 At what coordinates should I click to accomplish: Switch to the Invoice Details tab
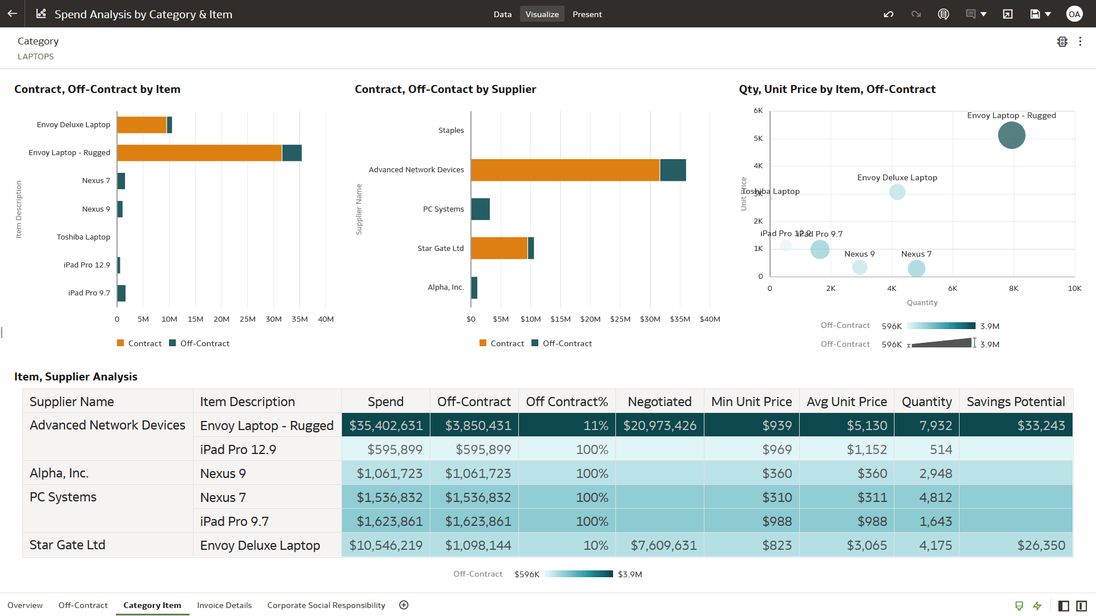tap(224, 605)
